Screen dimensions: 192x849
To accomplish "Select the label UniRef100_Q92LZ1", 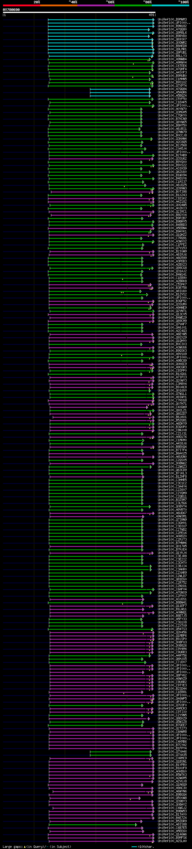I will 172,411.
